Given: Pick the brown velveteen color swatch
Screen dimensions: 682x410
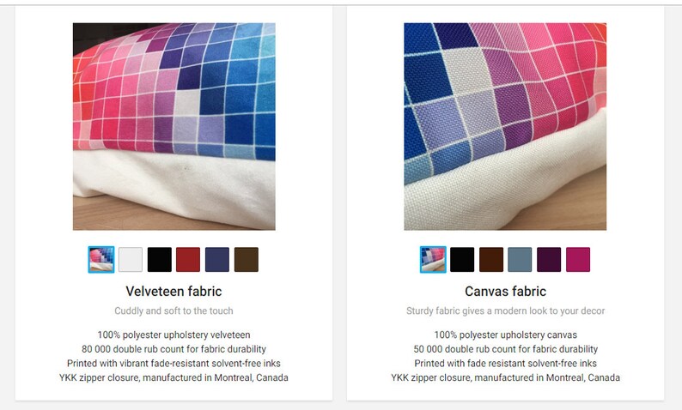Looking at the screenshot, I should click(x=247, y=260).
